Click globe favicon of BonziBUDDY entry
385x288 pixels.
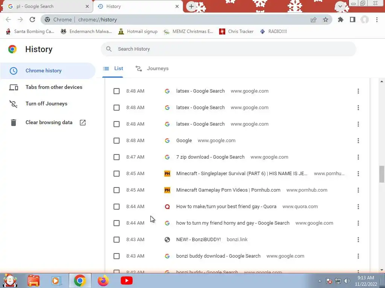(167, 240)
